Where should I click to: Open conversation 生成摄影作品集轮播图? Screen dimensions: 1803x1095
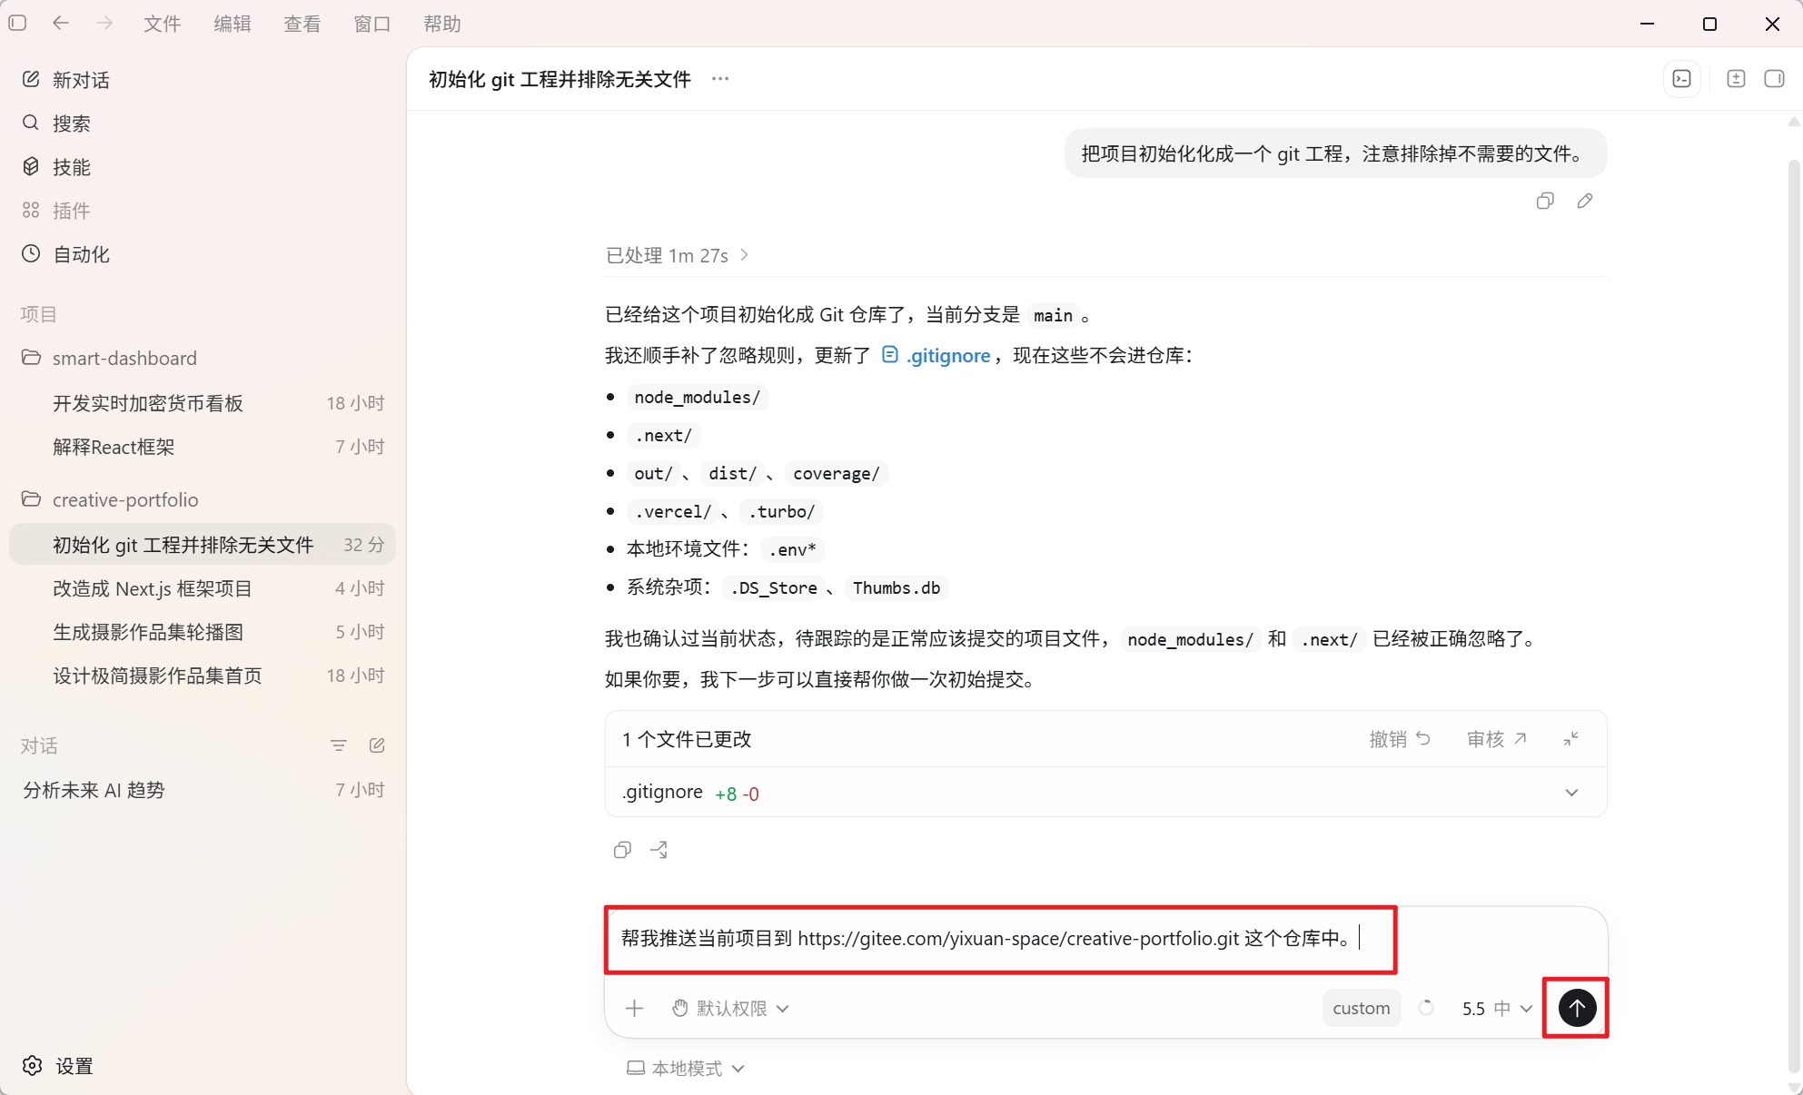tap(203, 632)
